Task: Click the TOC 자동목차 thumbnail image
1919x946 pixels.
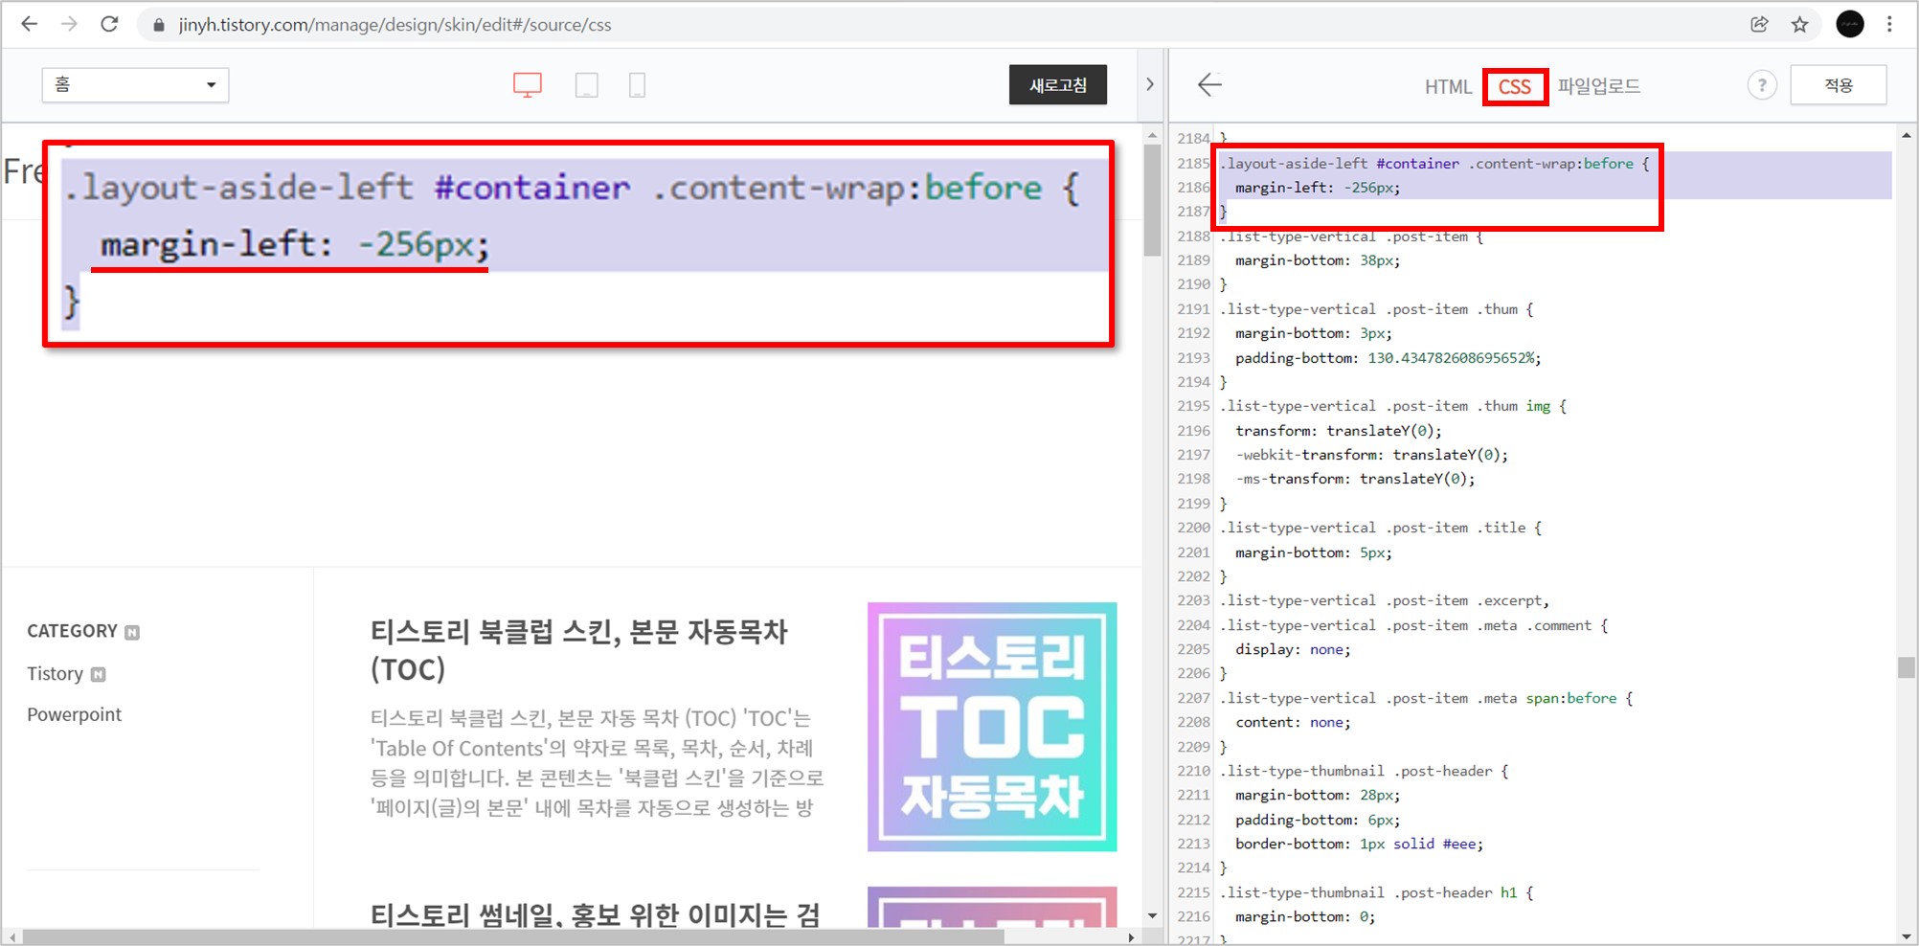Action: [992, 727]
